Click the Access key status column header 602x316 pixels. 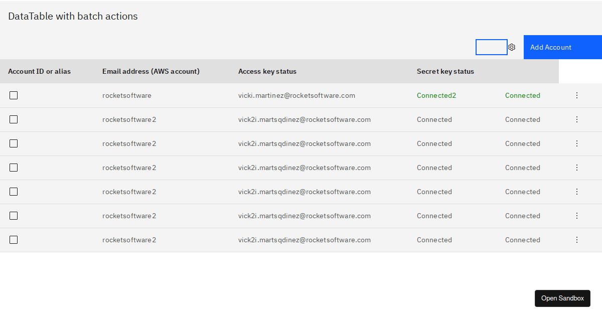click(267, 71)
